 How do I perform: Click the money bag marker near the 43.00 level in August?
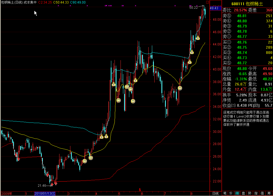coord(192,52)
